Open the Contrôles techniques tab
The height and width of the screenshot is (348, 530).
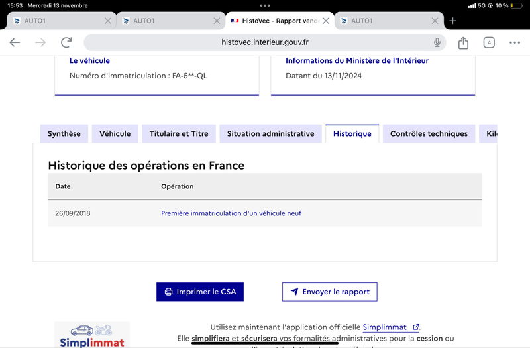pyautogui.click(x=429, y=134)
